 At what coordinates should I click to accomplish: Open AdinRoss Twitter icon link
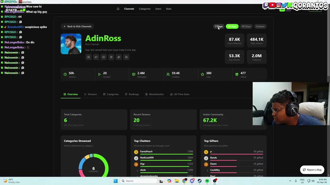[96, 57]
